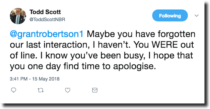This screenshot has width=210, height=109.
Task: Retweet this tweet
Action: pyautogui.click(x=41, y=90)
